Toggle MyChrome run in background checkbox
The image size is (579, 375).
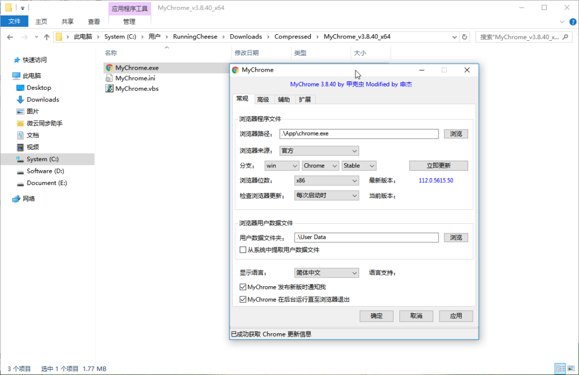[x=243, y=300]
